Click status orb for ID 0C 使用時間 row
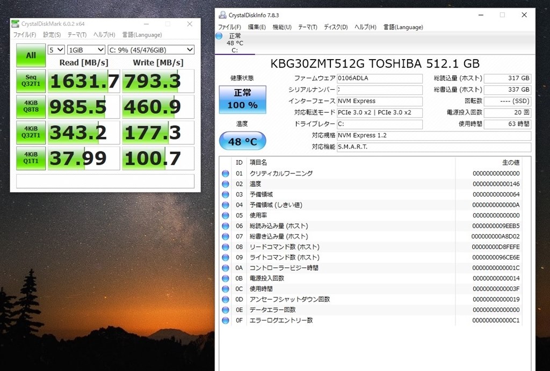The image size is (550, 371). 225,289
